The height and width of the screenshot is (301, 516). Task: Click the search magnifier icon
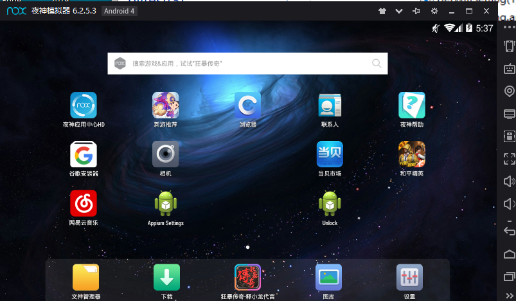click(x=377, y=63)
